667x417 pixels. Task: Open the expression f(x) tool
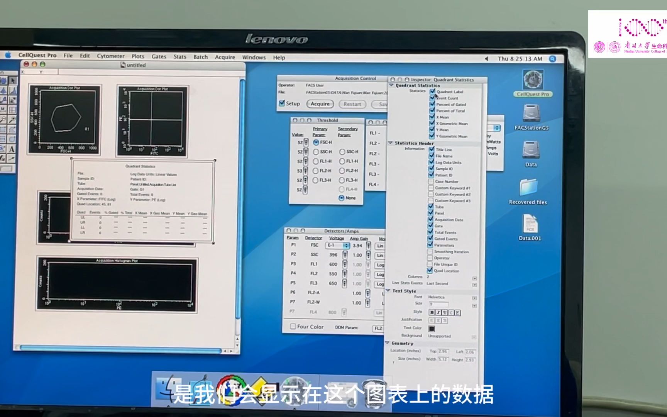pyautogui.click(x=2, y=159)
